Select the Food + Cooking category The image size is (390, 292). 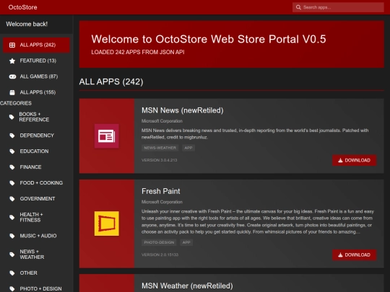(36, 182)
